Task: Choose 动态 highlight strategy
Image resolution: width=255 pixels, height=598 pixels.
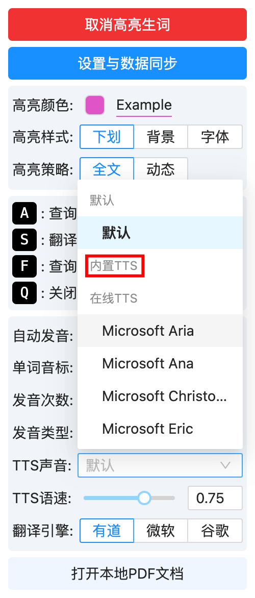Action: (x=161, y=169)
